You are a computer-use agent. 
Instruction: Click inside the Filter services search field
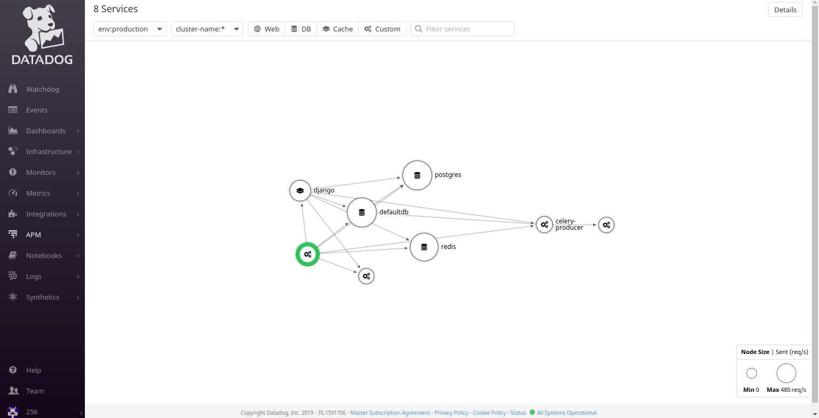[x=462, y=29]
